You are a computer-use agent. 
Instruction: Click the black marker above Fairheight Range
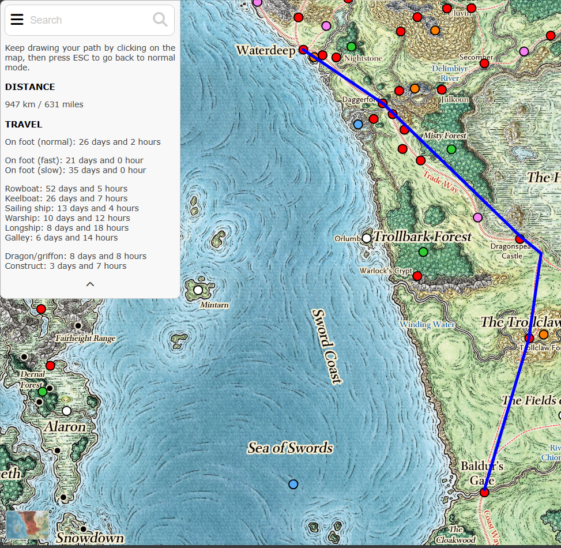(x=78, y=325)
